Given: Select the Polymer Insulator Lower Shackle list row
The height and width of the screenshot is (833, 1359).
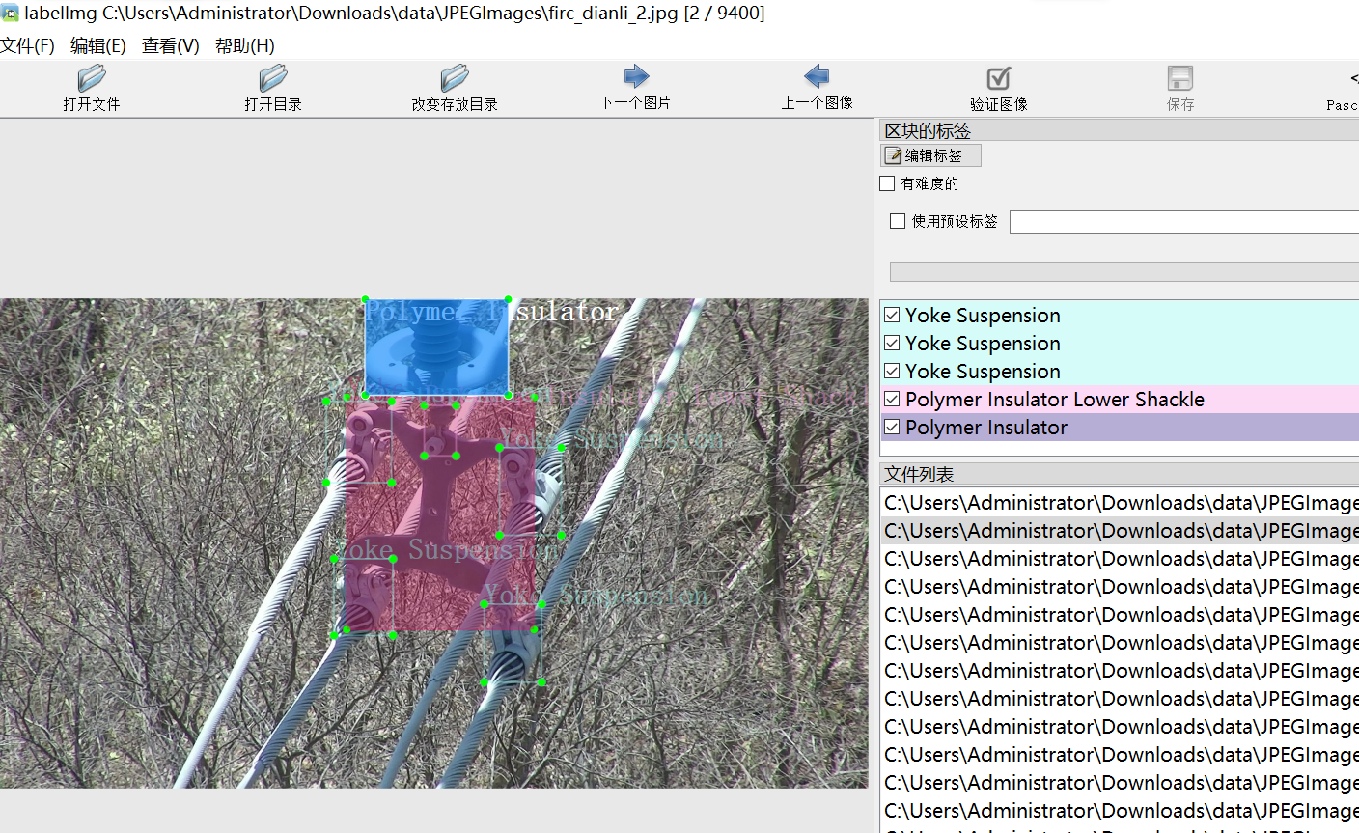Looking at the screenshot, I should (x=1120, y=400).
